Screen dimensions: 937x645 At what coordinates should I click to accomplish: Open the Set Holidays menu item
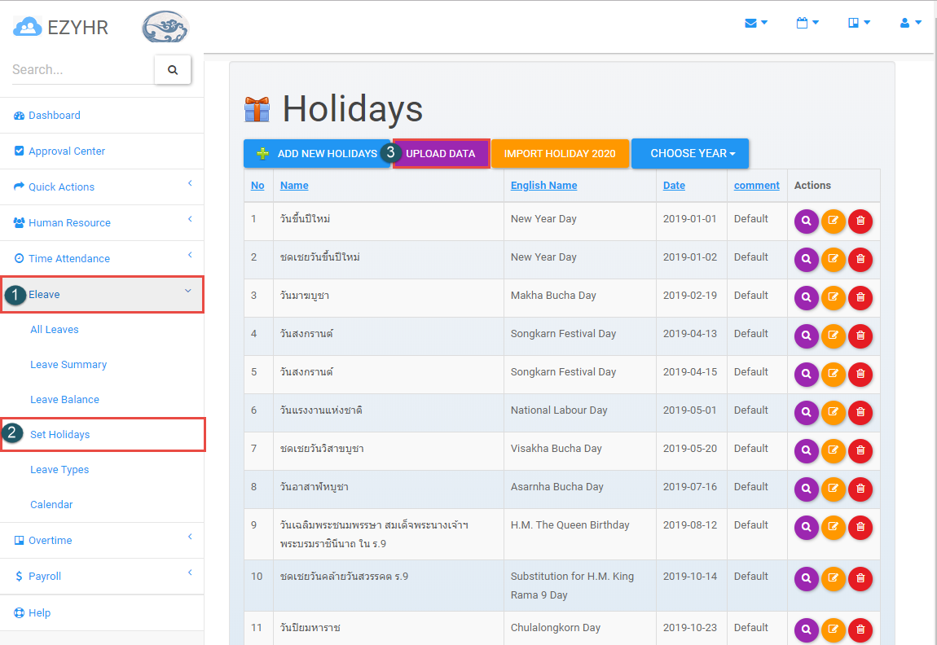point(62,434)
